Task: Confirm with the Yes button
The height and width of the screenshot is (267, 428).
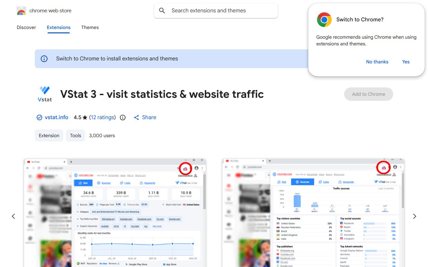Action: [x=406, y=62]
